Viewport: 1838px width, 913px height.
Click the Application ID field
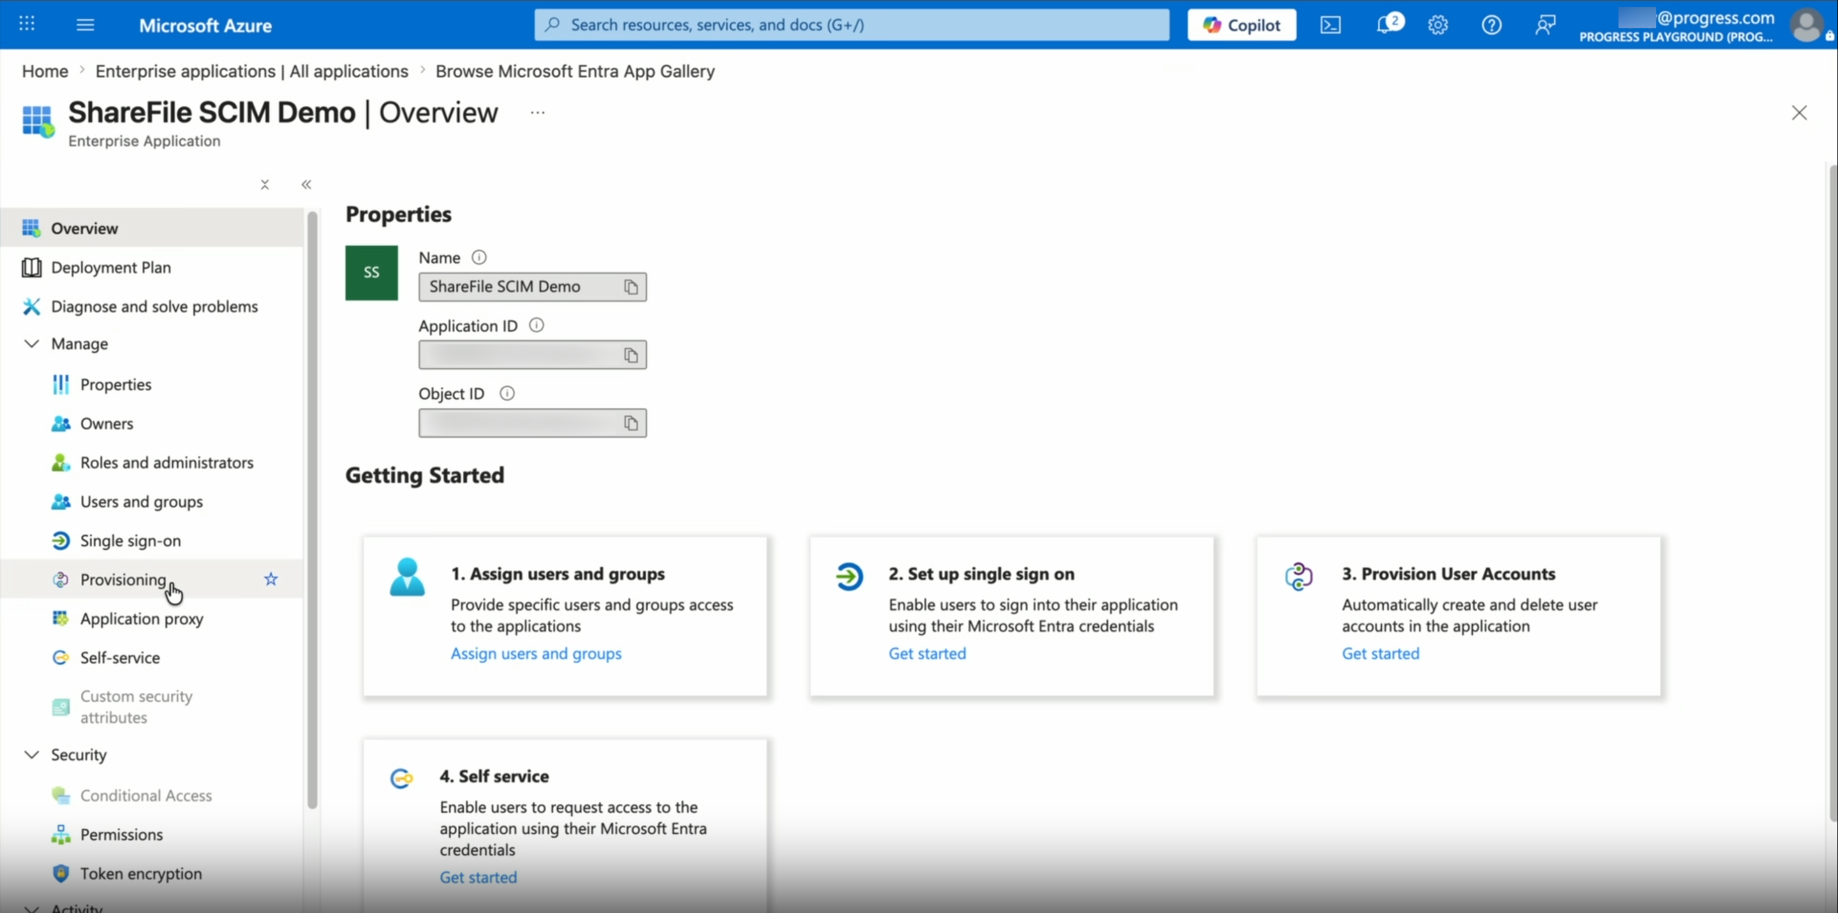click(532, 355)
